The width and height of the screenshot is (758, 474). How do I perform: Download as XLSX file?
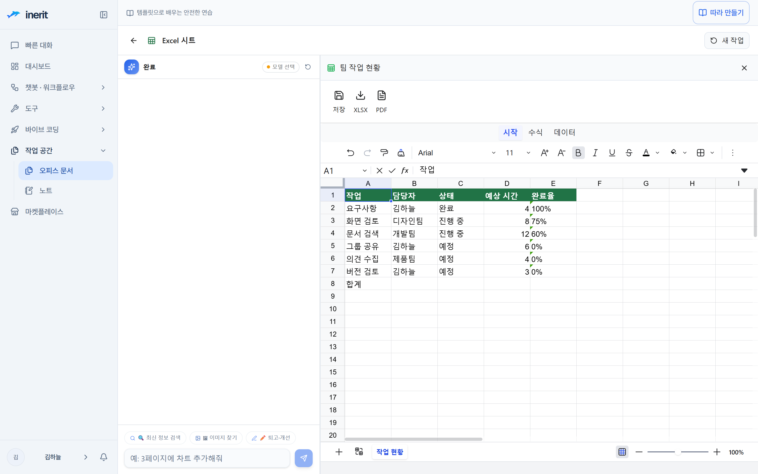tap(361, 101)
